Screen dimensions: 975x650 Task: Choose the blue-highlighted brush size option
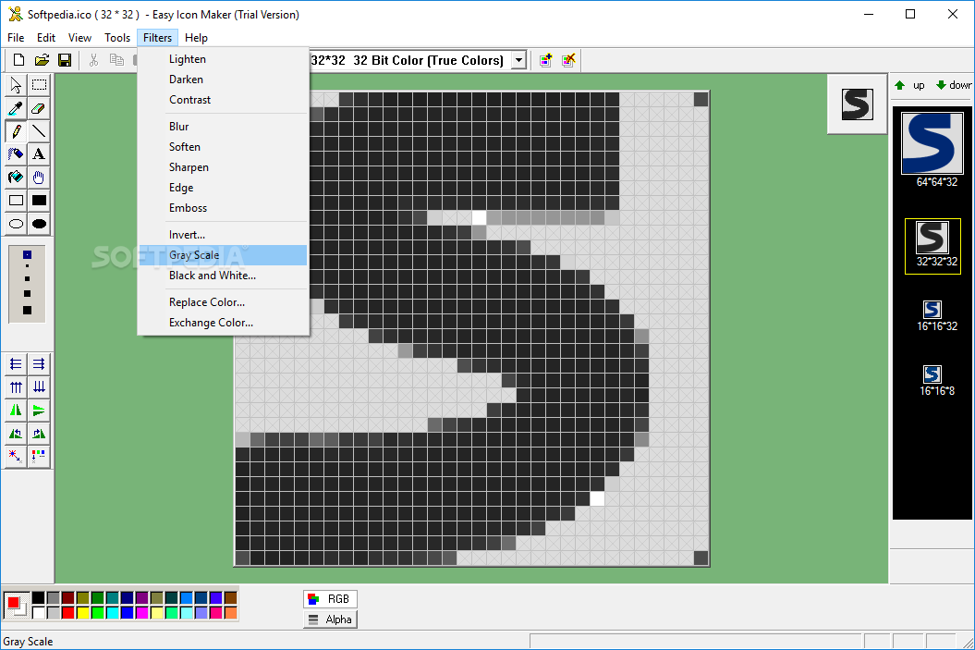pos(28,255)
